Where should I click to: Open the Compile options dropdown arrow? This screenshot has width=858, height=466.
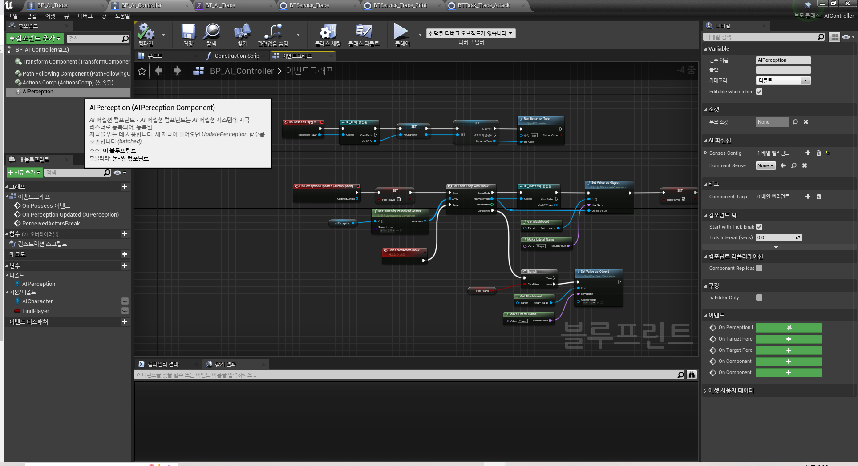pos(163,34)
